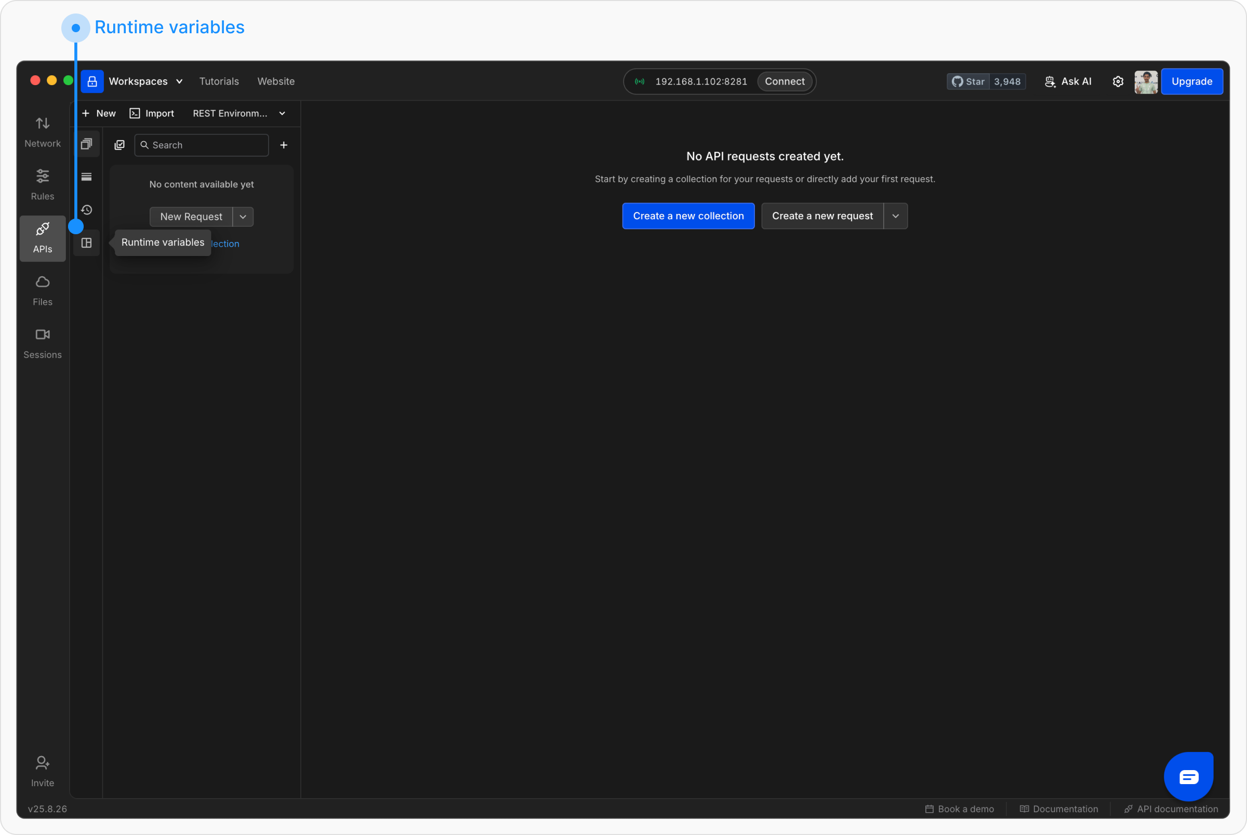Viewport: 1247px width, 835px height.
Task: Open the settings gear icon
Action: point(1118,82)
